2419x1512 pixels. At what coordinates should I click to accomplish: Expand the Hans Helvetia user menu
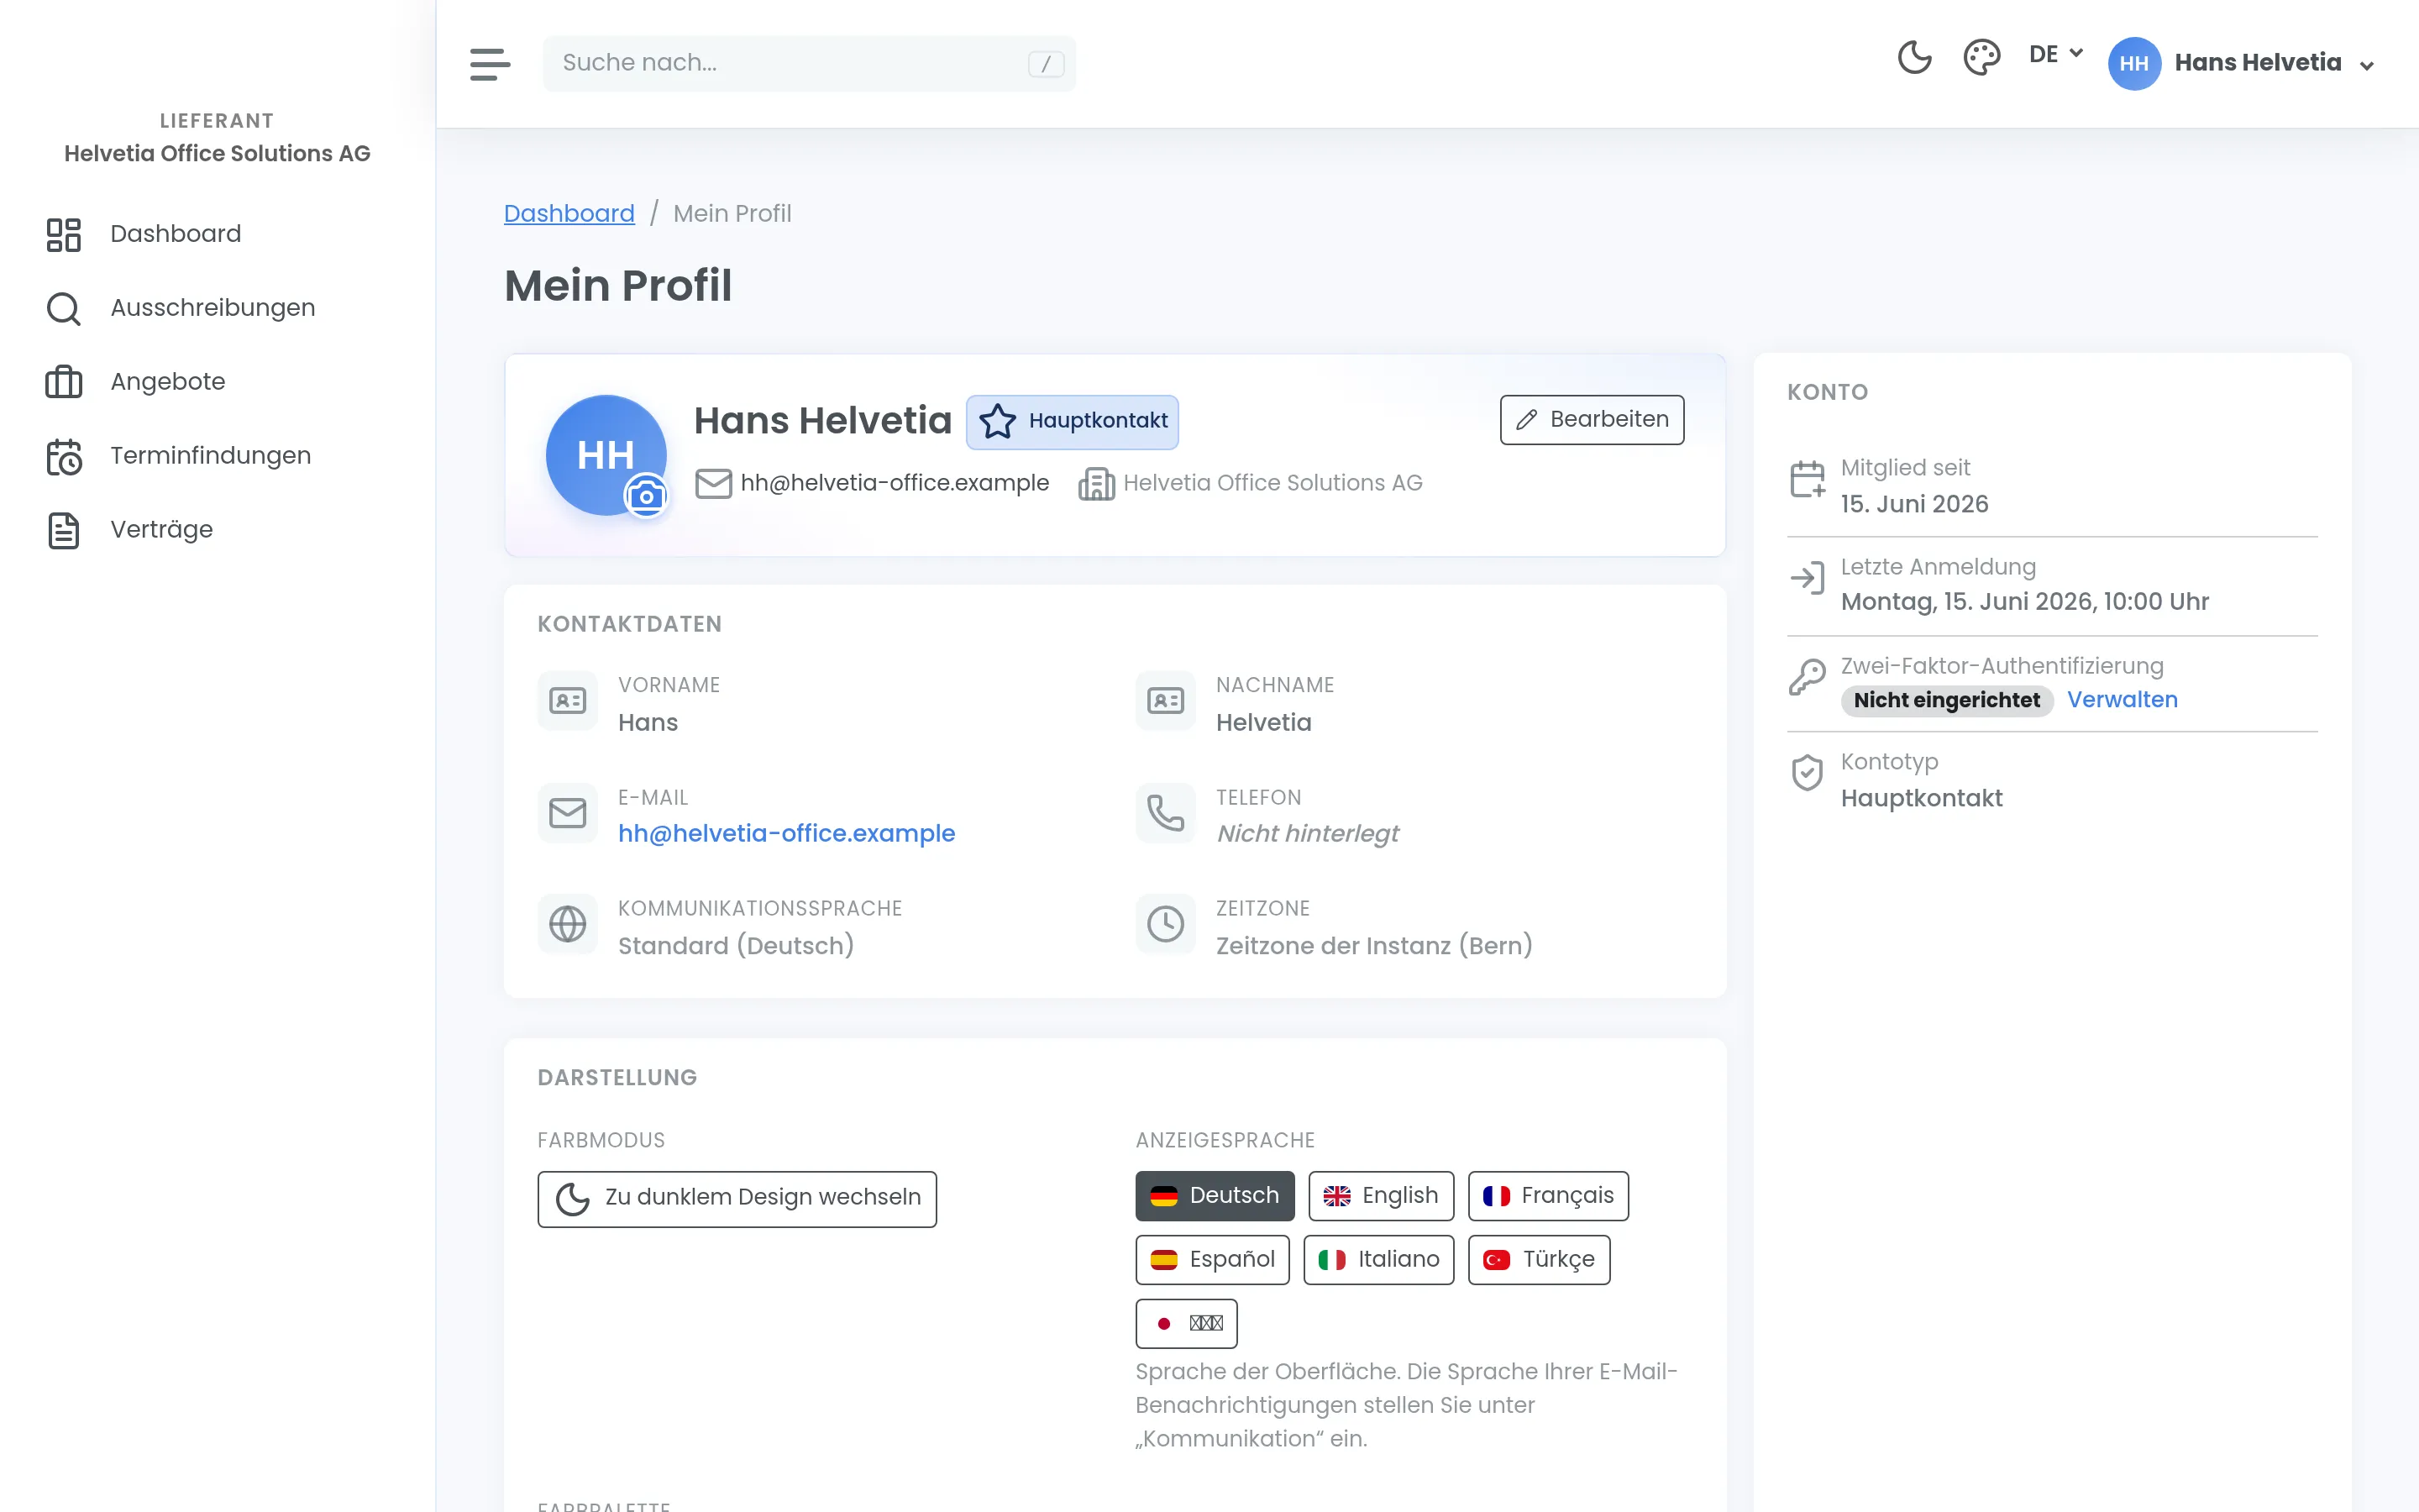click(x=2241, y=63)
